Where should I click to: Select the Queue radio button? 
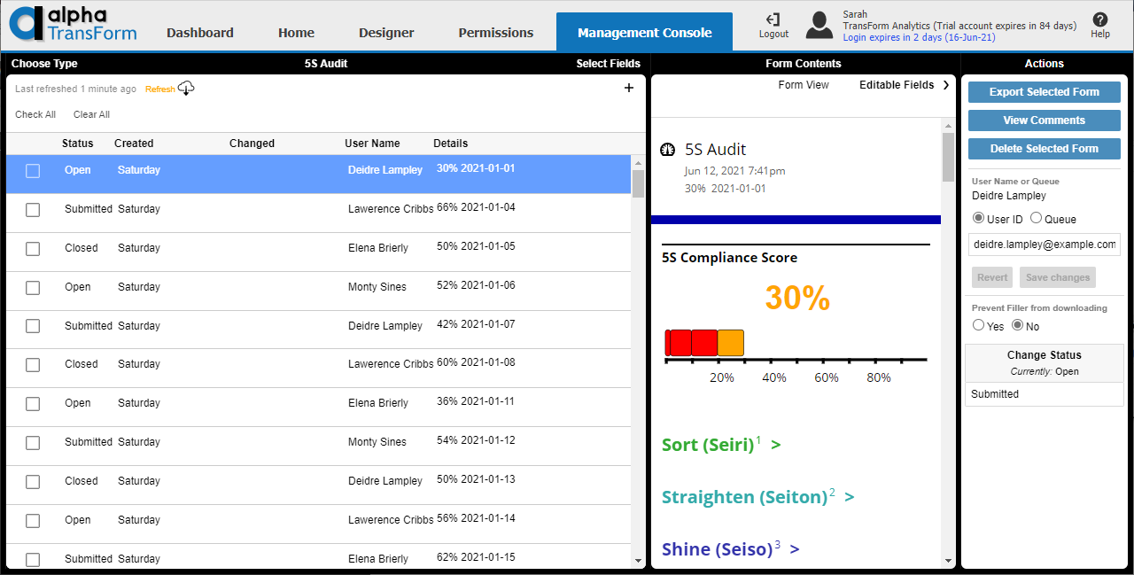point(1036,218)
